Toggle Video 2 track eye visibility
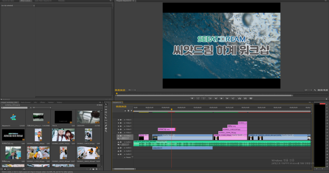Screen dimensions: 329x173 point(118,132)
